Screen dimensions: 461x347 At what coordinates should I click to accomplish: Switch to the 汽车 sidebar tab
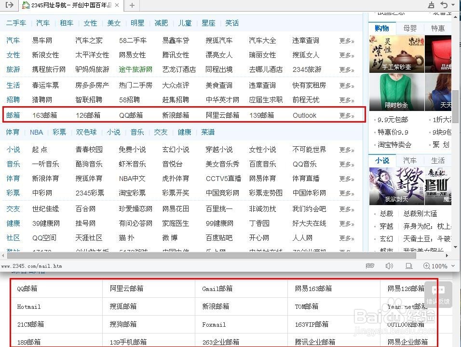[410, 160]
